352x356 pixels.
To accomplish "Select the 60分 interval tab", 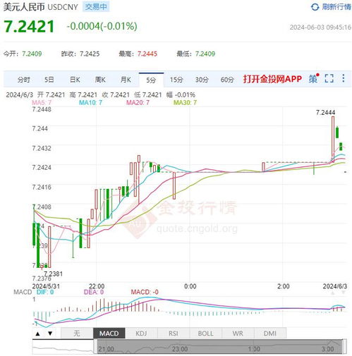I will point(227,80).
